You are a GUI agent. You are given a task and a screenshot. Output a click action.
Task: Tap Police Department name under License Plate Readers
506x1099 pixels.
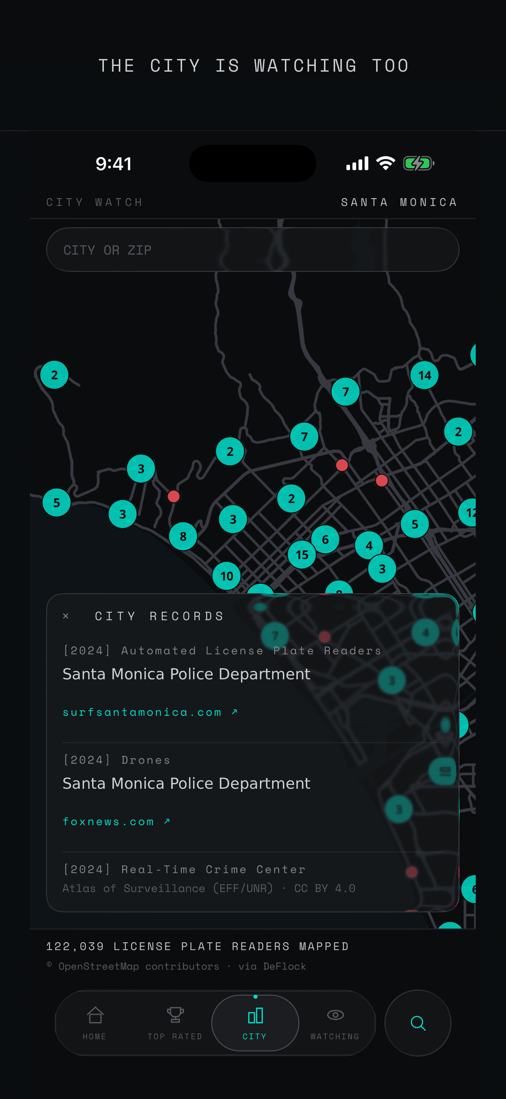click(x=186, y=674)
